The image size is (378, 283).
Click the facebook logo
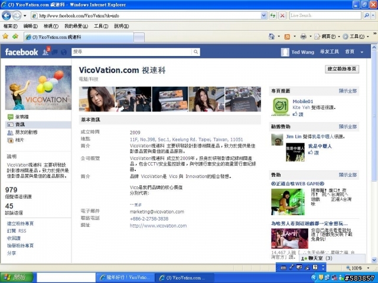point(21,52)
